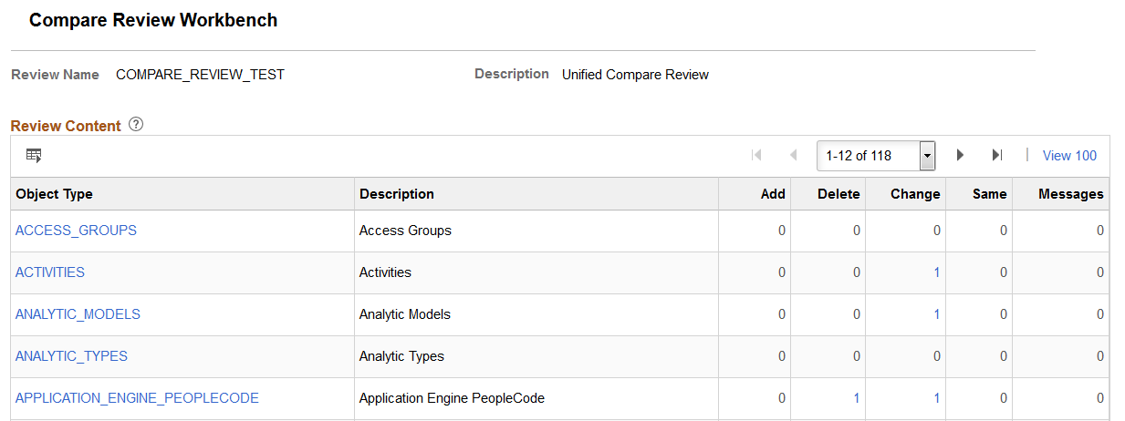Go to first page of results

tap(756, 156)
